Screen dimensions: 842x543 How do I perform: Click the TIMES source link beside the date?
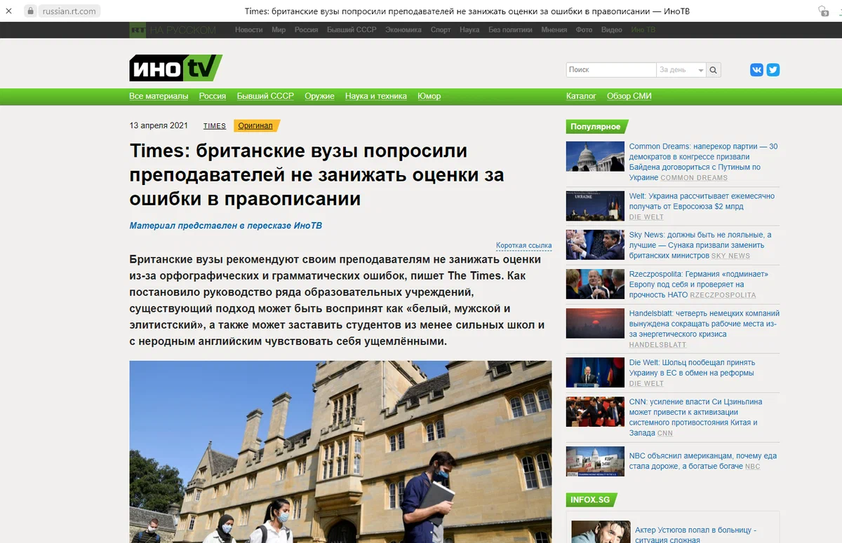click(x=215, y=126)
